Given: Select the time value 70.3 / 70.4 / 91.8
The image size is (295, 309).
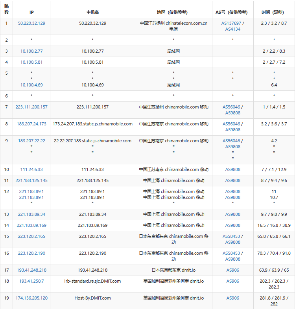Looking at the screenshot, I should click(274, 254).
